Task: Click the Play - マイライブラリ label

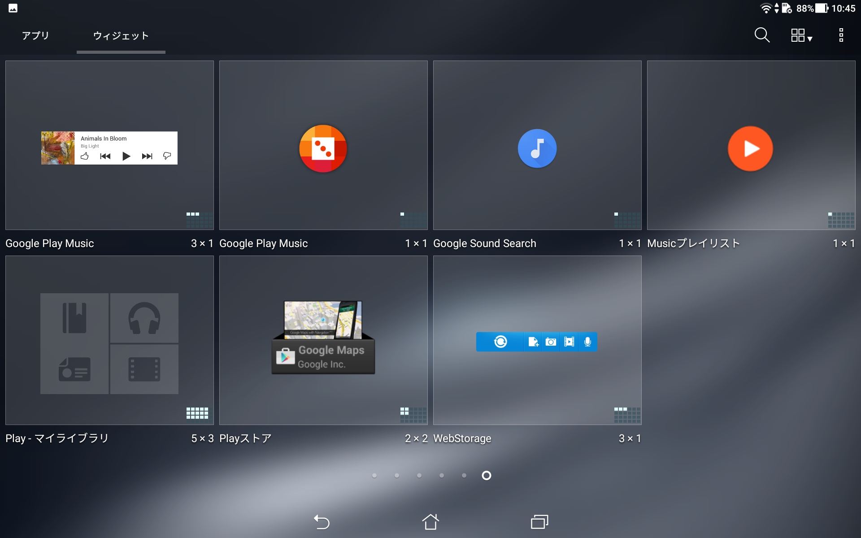Action: 57,438
